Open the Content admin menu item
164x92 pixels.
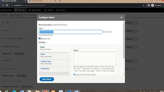(x=4, y=15)
